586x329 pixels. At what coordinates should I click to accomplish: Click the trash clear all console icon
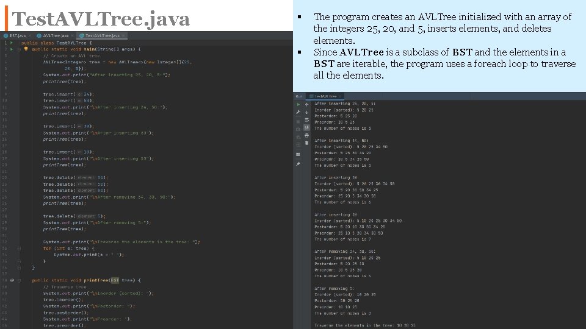(x=307, y=143)
